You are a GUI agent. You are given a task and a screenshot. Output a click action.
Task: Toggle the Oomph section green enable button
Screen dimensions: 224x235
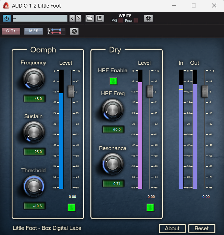tap(71, 207)
